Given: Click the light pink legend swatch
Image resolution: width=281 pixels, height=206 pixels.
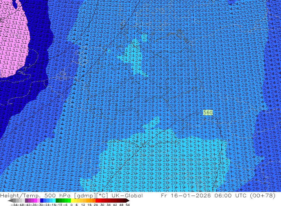Looking at the screenshot, I should pos(38,200).
